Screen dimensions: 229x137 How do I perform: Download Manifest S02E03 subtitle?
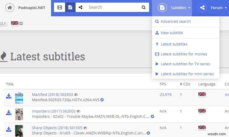coord(9,96)
